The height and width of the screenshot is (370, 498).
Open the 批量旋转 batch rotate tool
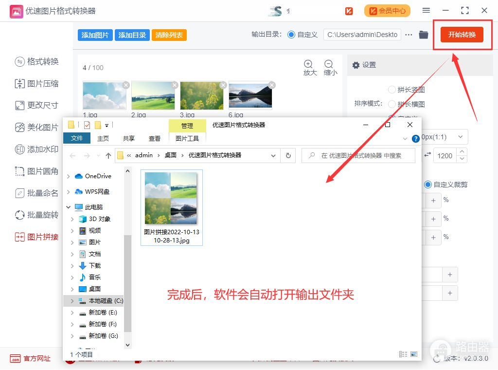[36, 215]
